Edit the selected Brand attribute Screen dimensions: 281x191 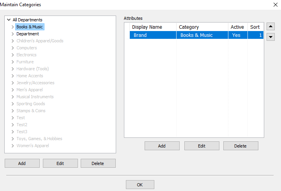point(202,146)
